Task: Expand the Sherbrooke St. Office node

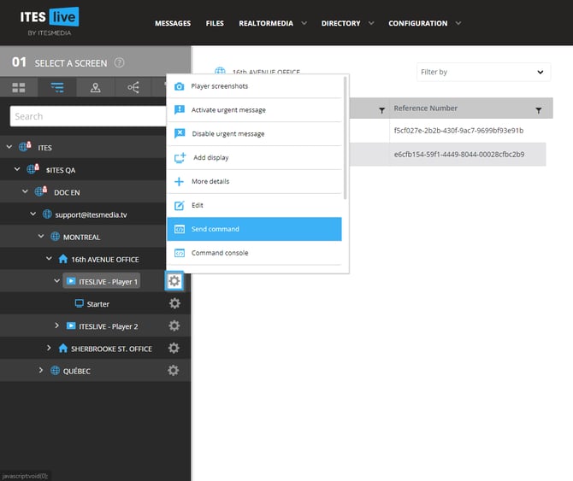Action: coord(49,348)
